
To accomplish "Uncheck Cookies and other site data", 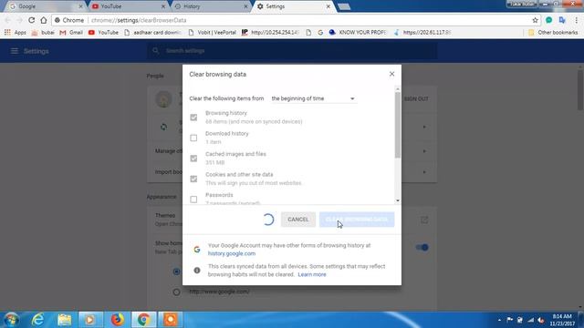I will point(193,179).
